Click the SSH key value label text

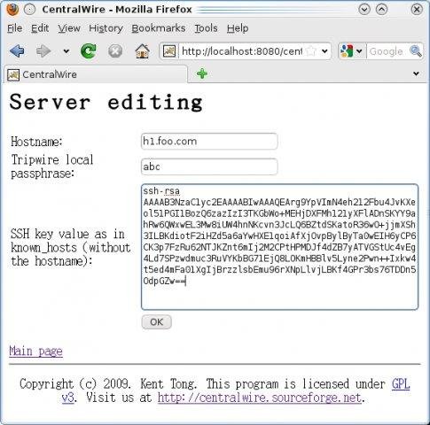[70, 247]
